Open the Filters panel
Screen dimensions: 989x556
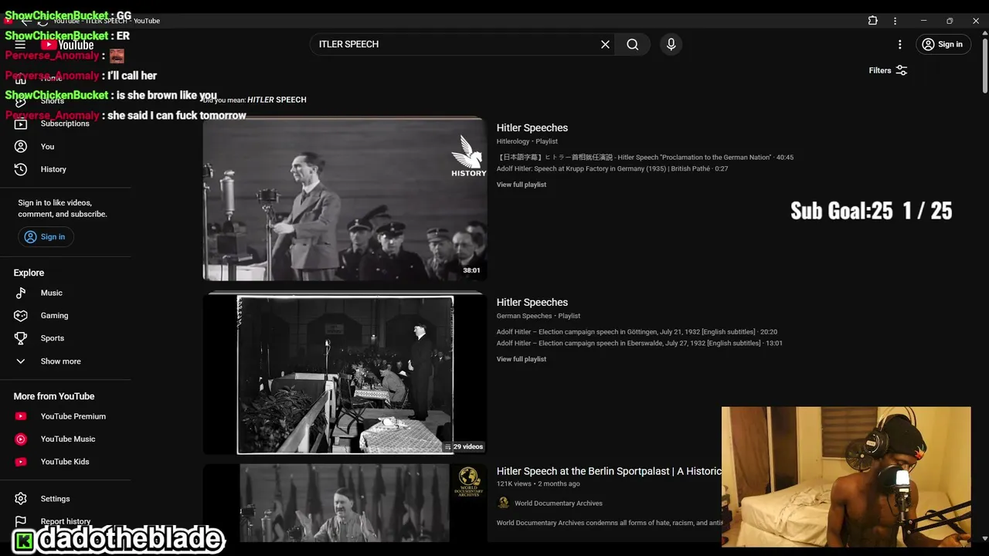coord(888,70)
